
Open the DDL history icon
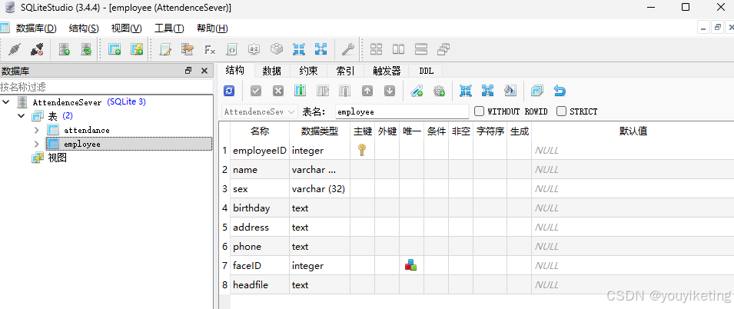[x=188, y=49]
